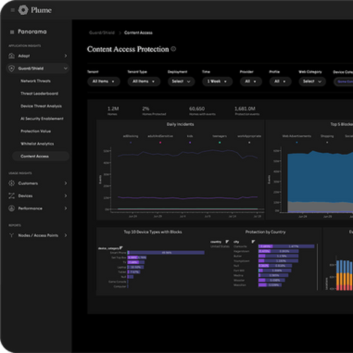Click the Smart Phone bar in device chart
The width and height of the screenshot is (353, 353).
[166, 253]
